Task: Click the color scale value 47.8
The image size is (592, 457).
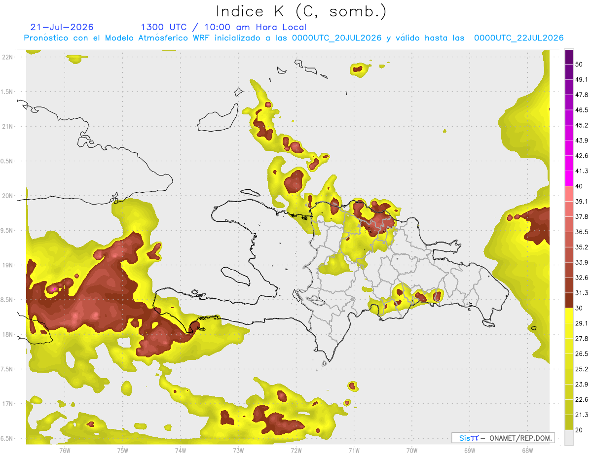Action: (582, 95)
